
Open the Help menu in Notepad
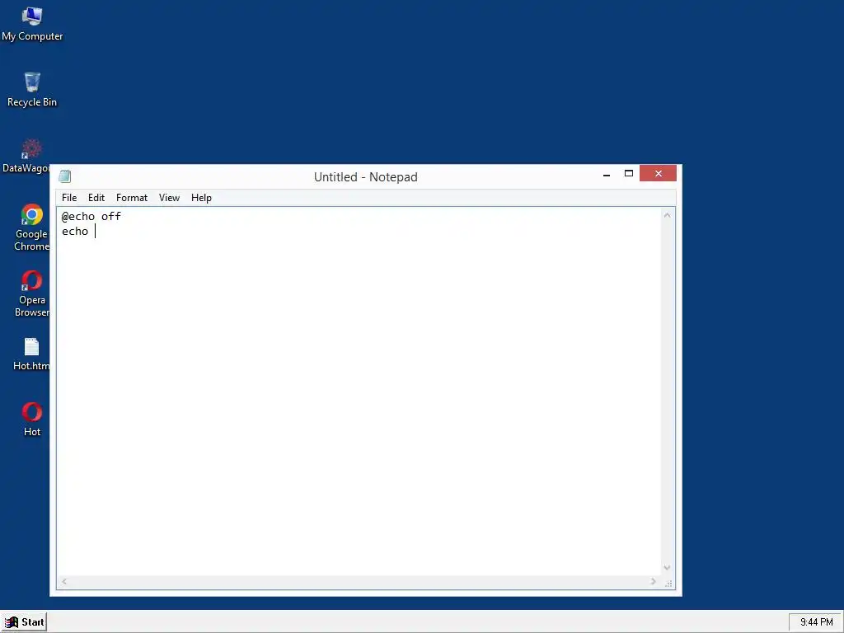click(201, 198)
